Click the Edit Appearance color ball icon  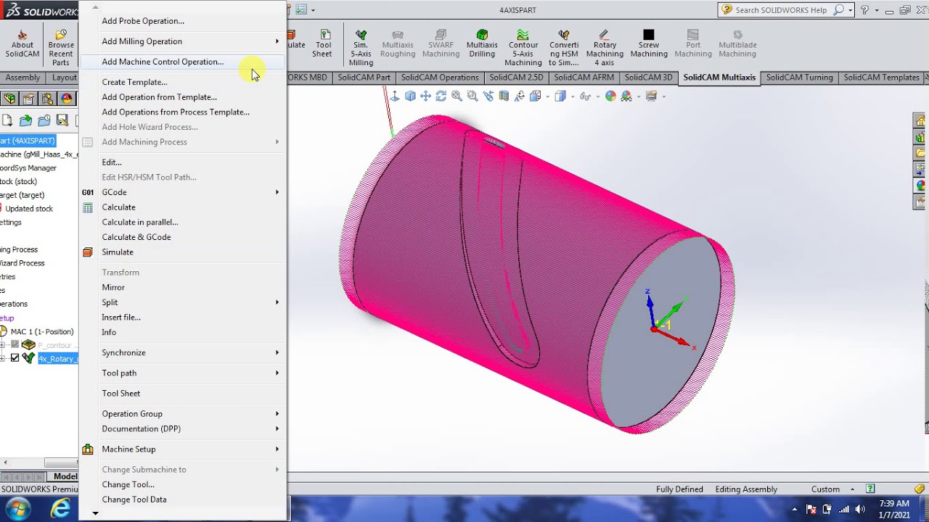(610, 96)
